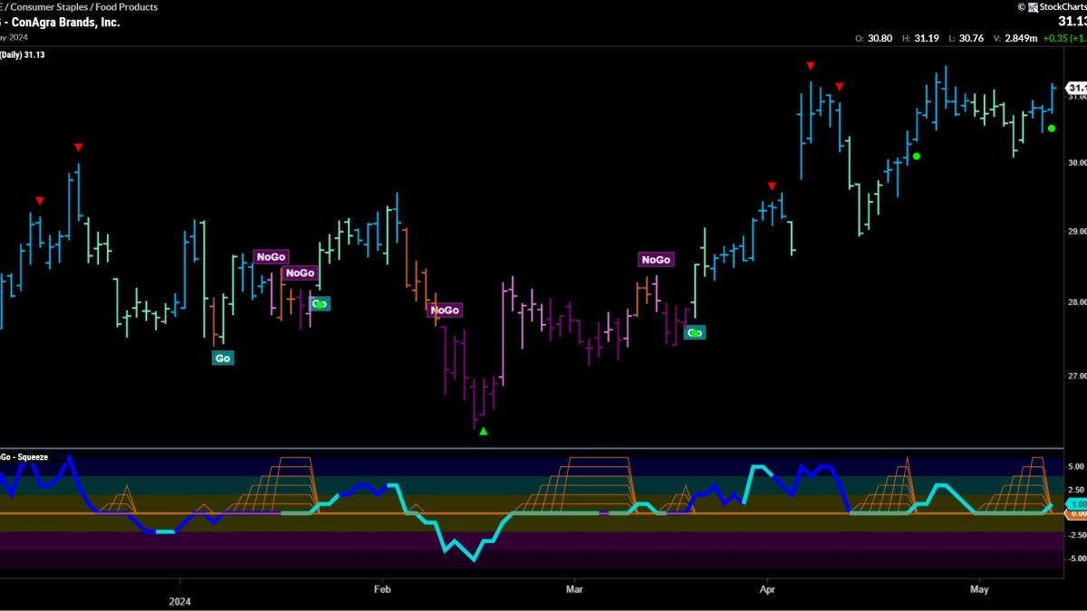Click the current price tag on price axis
The image size is (1087, 611).
(1076, 88)
